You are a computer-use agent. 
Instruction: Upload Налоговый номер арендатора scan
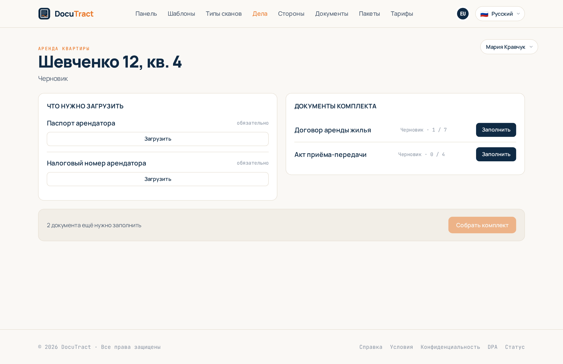click(x=158, y=179)
